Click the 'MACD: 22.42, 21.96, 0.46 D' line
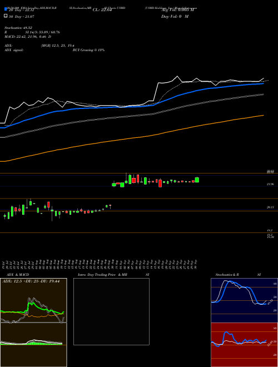278x367 pixels. pos(28,37)
